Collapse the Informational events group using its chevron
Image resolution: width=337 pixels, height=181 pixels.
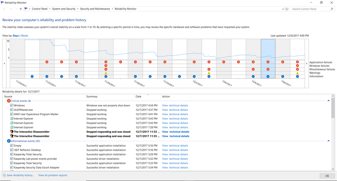[x=328, y=141]
